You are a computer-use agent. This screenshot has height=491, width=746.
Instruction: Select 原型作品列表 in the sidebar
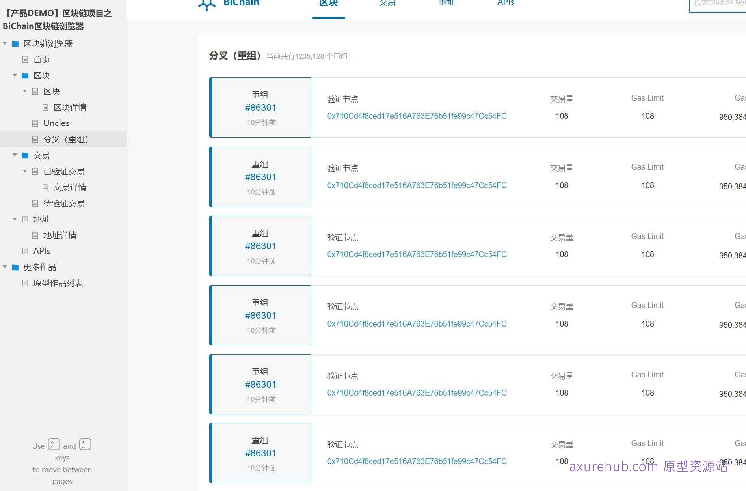pos(58,283)
